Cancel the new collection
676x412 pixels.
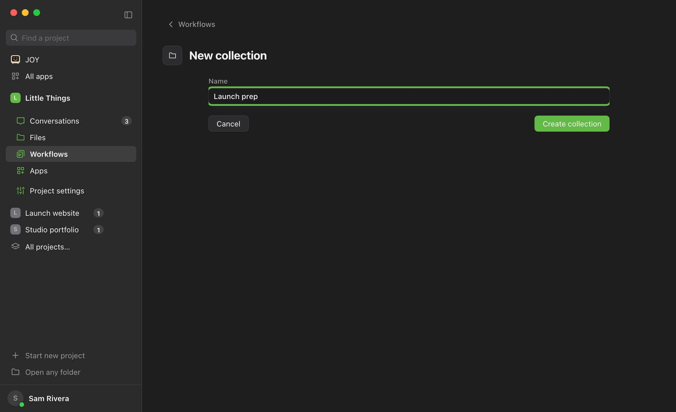pyautogui.click(x=228, y=124)
